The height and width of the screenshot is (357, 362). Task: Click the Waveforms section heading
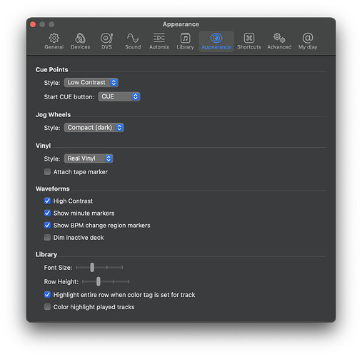53,188
